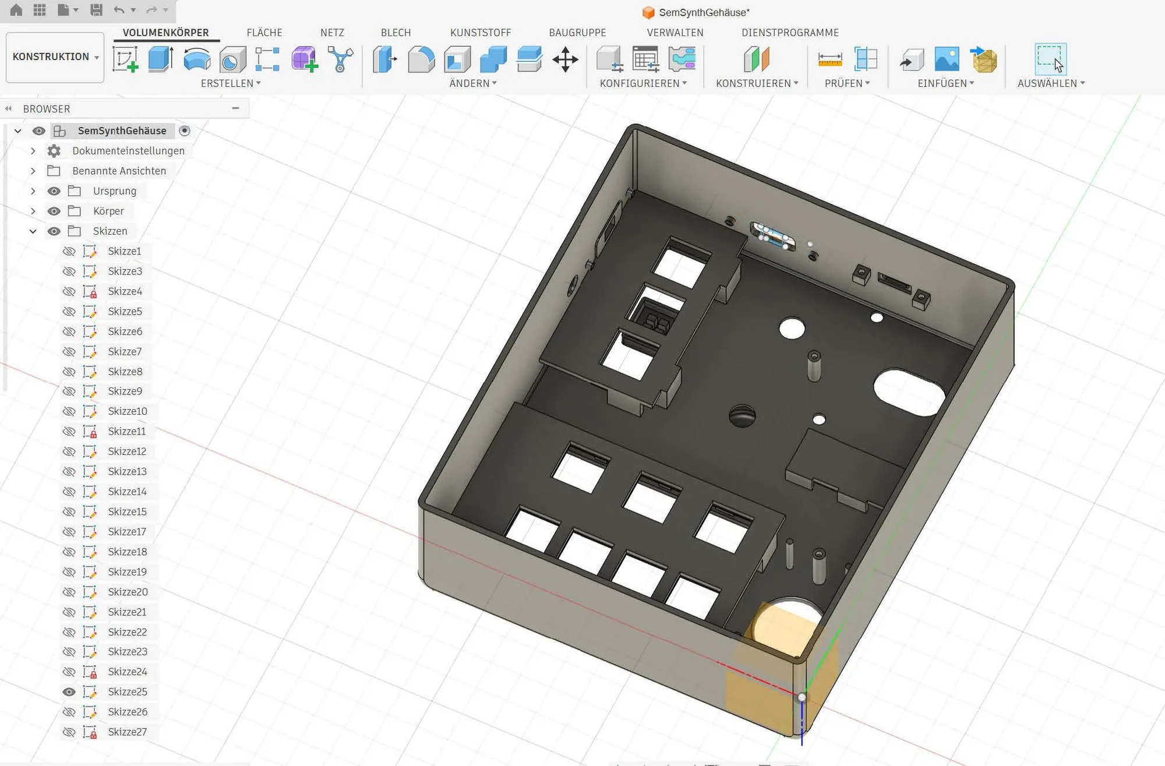The height and width of the screenshot is (766, 1165).
Task: Expand the Dokumenteinstellungen node
Action: tap(33, 151)
